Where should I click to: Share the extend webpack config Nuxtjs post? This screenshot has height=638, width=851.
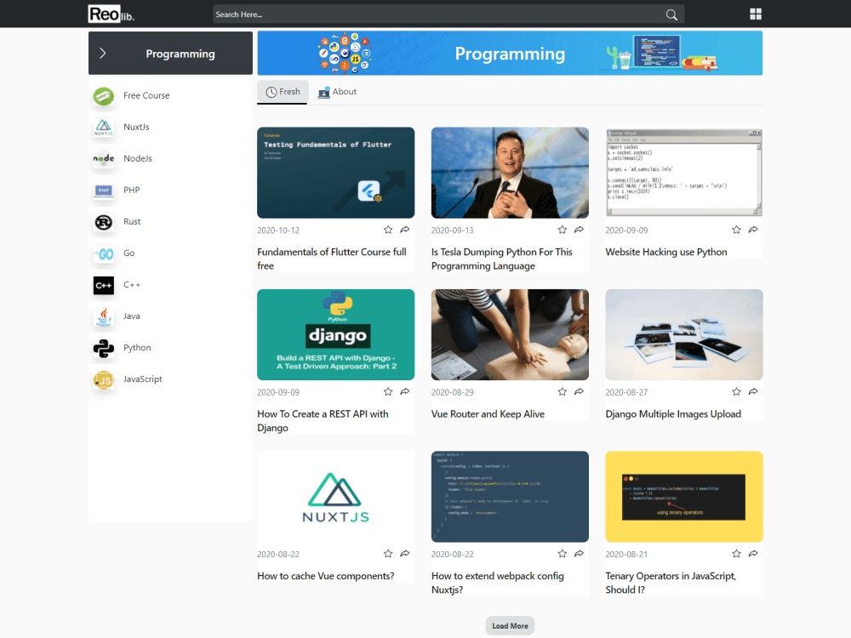click(x=579, y=554)
